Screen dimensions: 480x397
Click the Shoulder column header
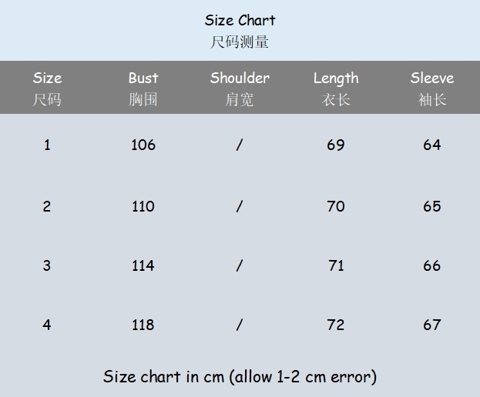click(x=240, y=78)
